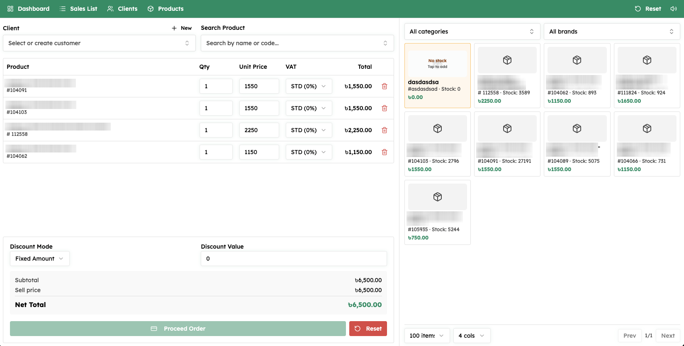Add product #111824 card

click(x=647, y=75)
